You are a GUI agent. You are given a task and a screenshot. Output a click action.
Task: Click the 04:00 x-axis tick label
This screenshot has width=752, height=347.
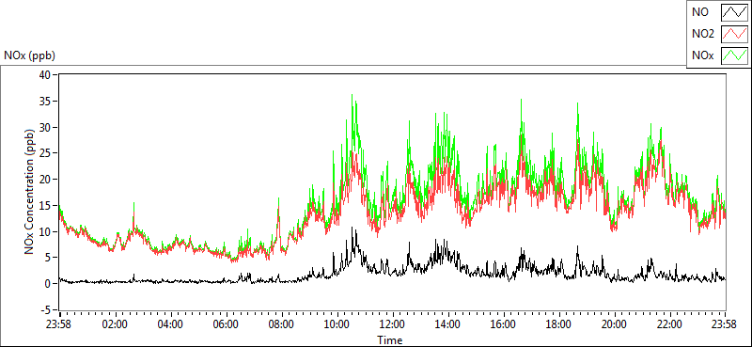tap(171, 324)
